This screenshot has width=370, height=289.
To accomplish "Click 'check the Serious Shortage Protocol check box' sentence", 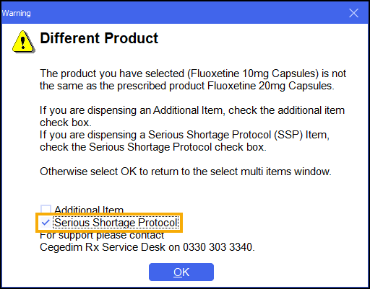I will point(153,147).
